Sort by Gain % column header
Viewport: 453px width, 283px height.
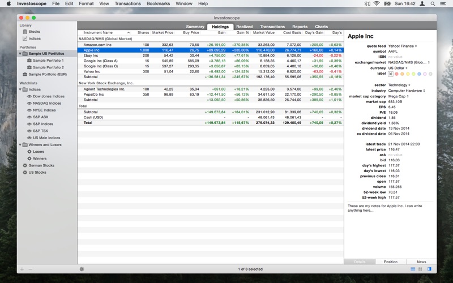click(x=243, y=33)
